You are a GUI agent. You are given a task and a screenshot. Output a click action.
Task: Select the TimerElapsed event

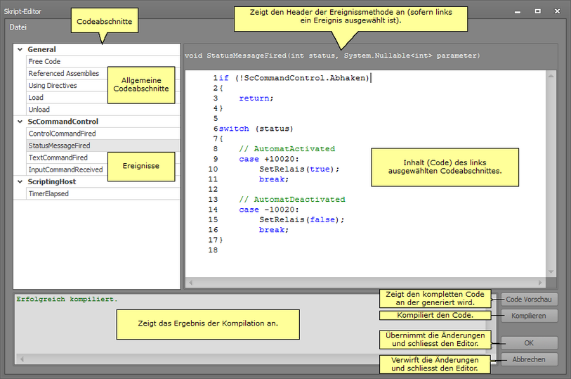(x=103, y=194)
